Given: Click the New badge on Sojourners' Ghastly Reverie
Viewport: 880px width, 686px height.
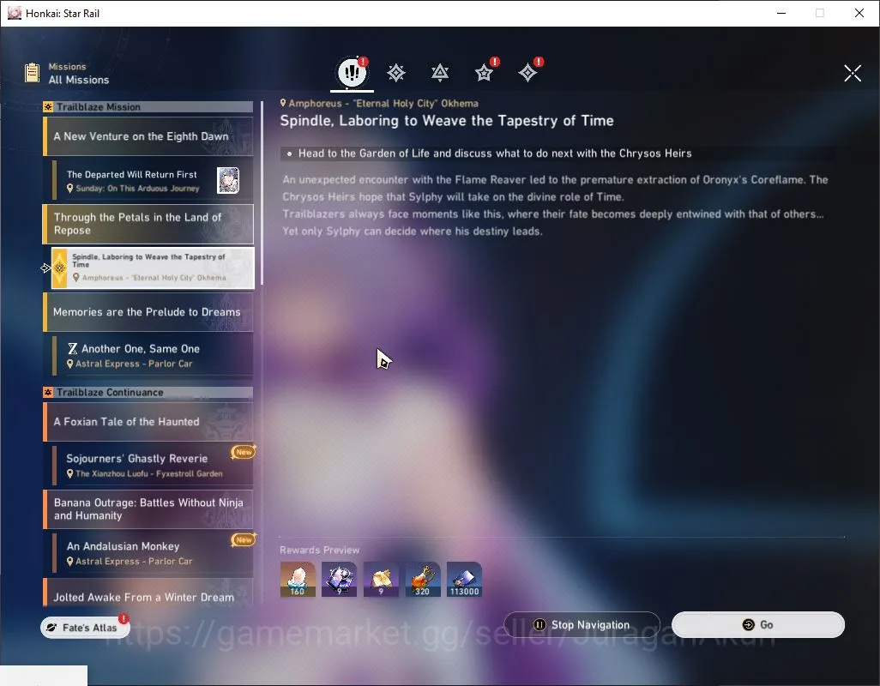Looking at the screenshot, I should (243, 452).
